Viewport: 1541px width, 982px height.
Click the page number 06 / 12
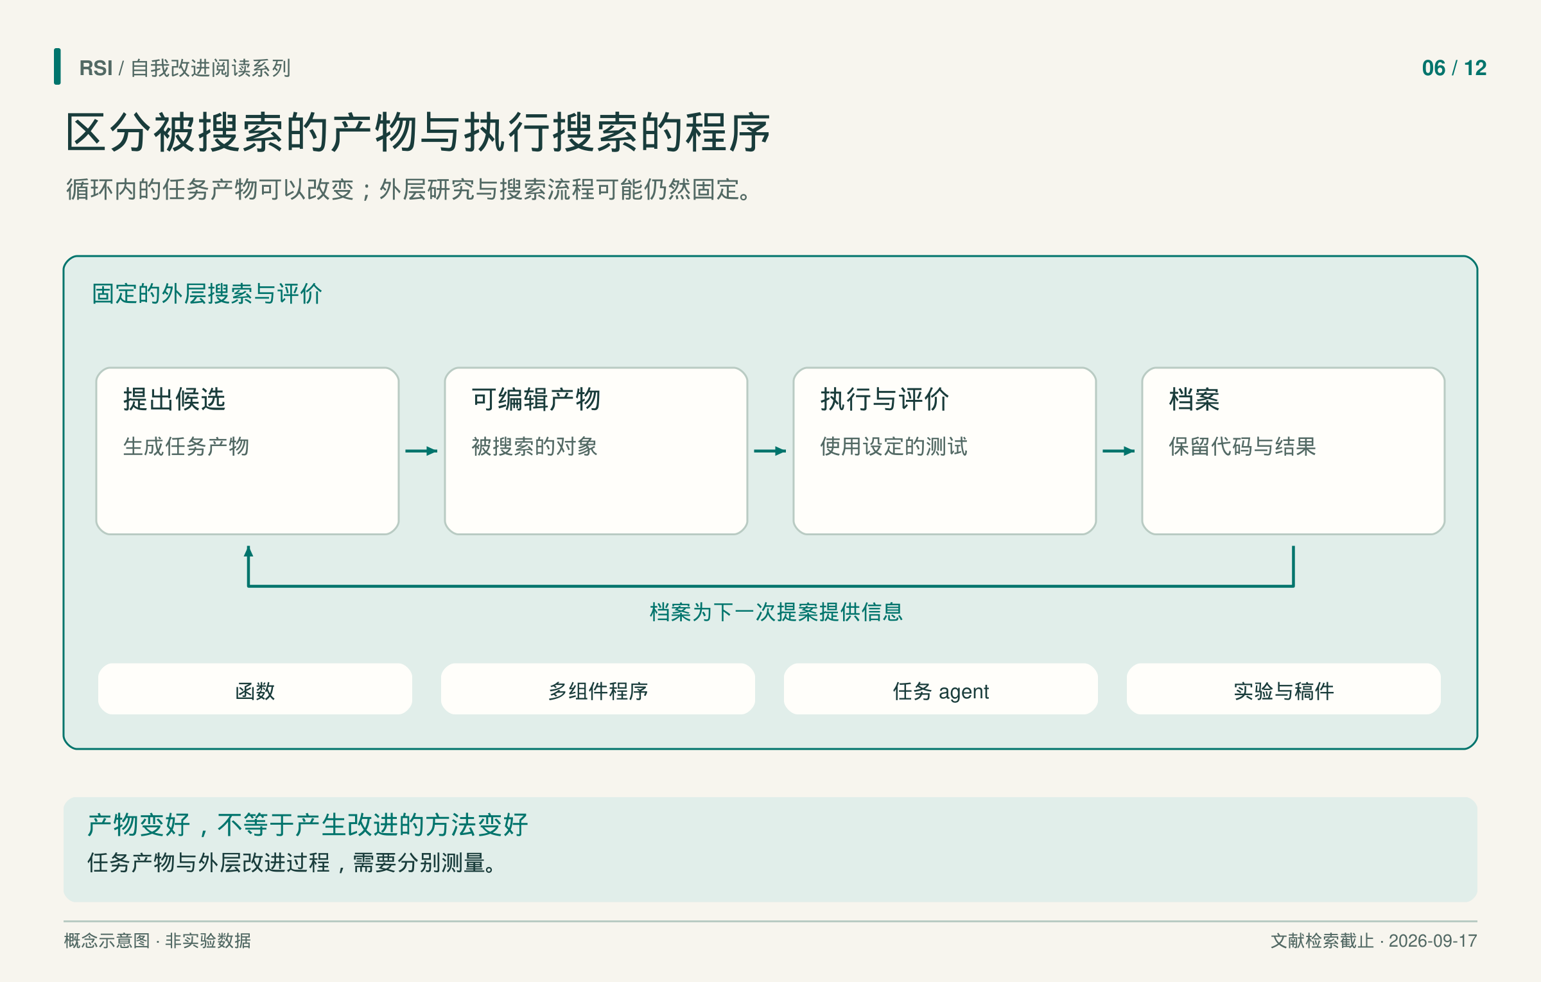tap(1454, 68)
